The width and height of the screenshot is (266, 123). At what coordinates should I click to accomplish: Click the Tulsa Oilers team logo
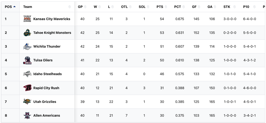27,60
